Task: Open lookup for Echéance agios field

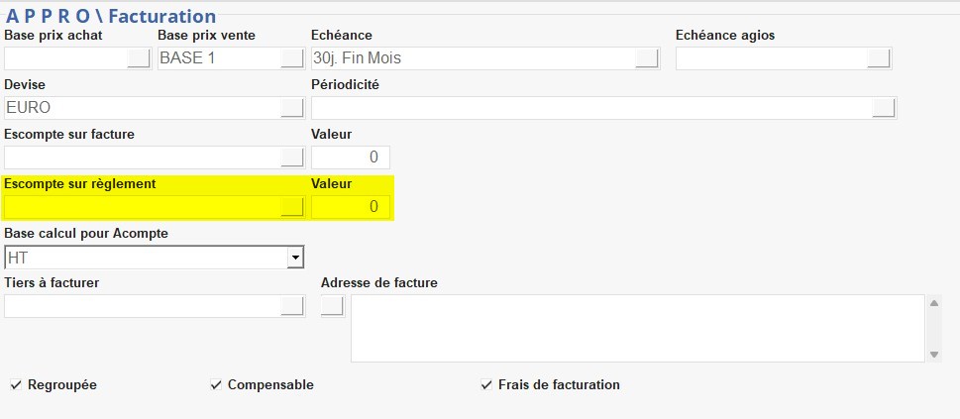Action: click(x=878, y=58)
